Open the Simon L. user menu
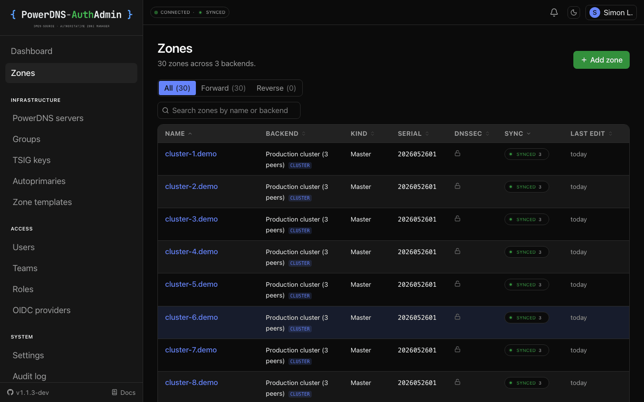Viewport: 644px width, 402px height. (x=611, y=13)
